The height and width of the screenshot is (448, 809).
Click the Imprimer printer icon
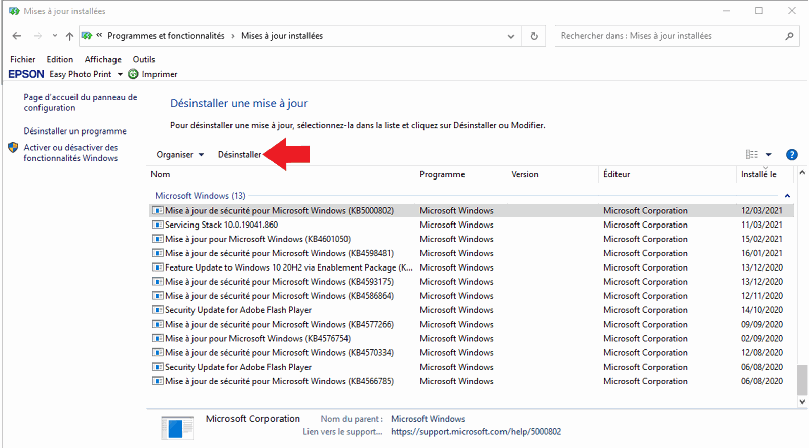coord(133,74)
